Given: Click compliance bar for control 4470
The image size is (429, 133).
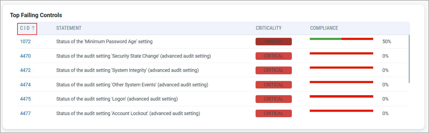Looking at the screenshot, I should [341, 53].
